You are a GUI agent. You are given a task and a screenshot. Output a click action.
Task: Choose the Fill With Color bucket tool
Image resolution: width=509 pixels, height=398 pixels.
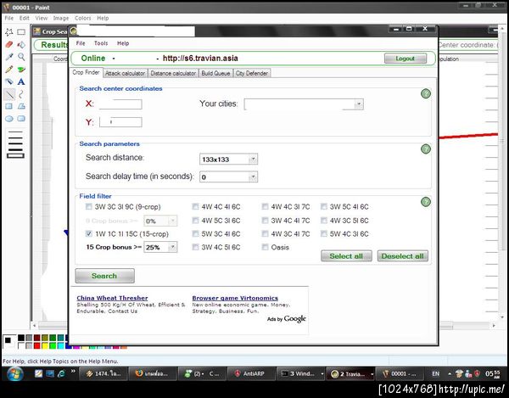click(21, 44)
